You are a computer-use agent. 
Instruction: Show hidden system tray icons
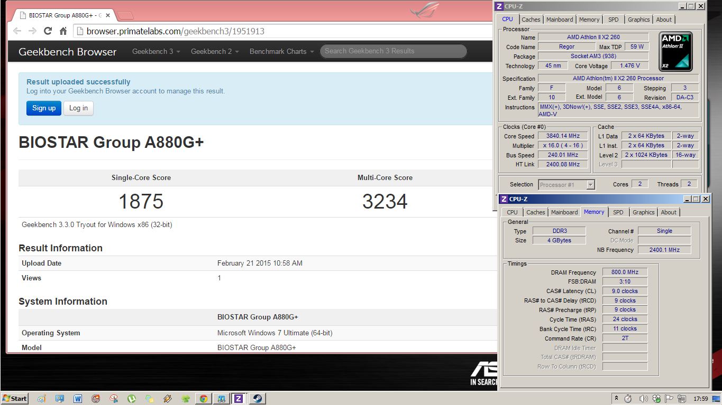coord(616,399)
